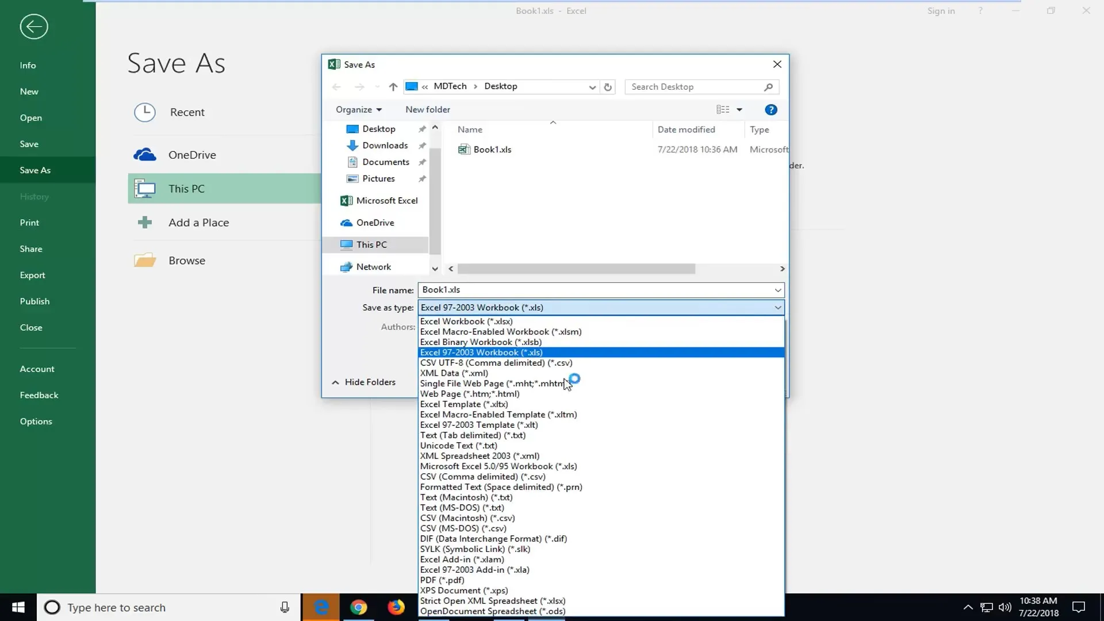Select XML Data format option
The height and width of the screenshot is (621, 1104).
(454, 372)
